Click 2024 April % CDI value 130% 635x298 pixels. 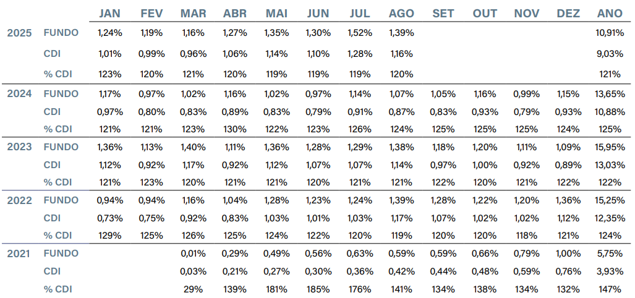(235, 130)
